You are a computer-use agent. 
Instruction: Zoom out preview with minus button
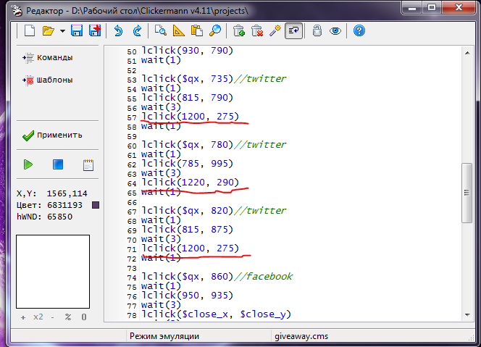click(x=53, y=317)
